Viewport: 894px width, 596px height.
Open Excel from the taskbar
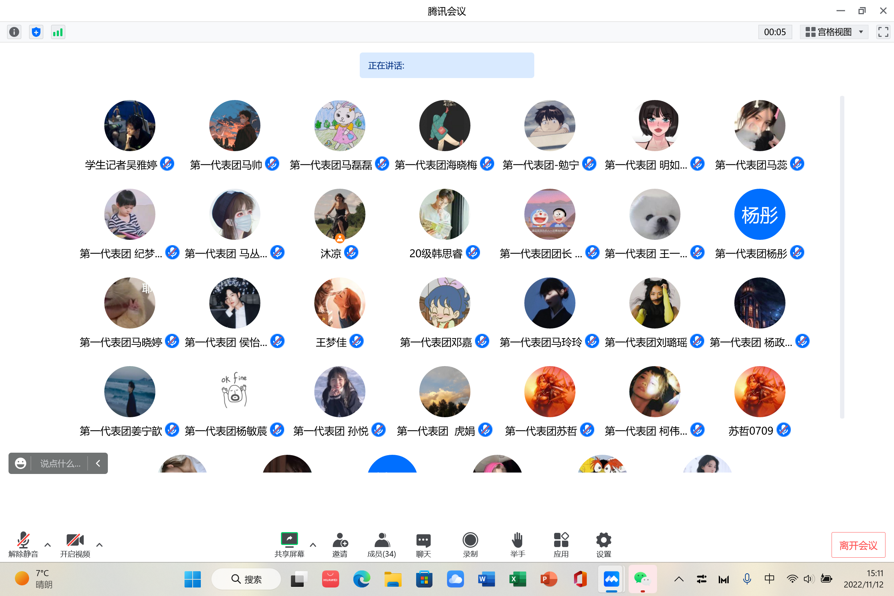click(517, 579)
